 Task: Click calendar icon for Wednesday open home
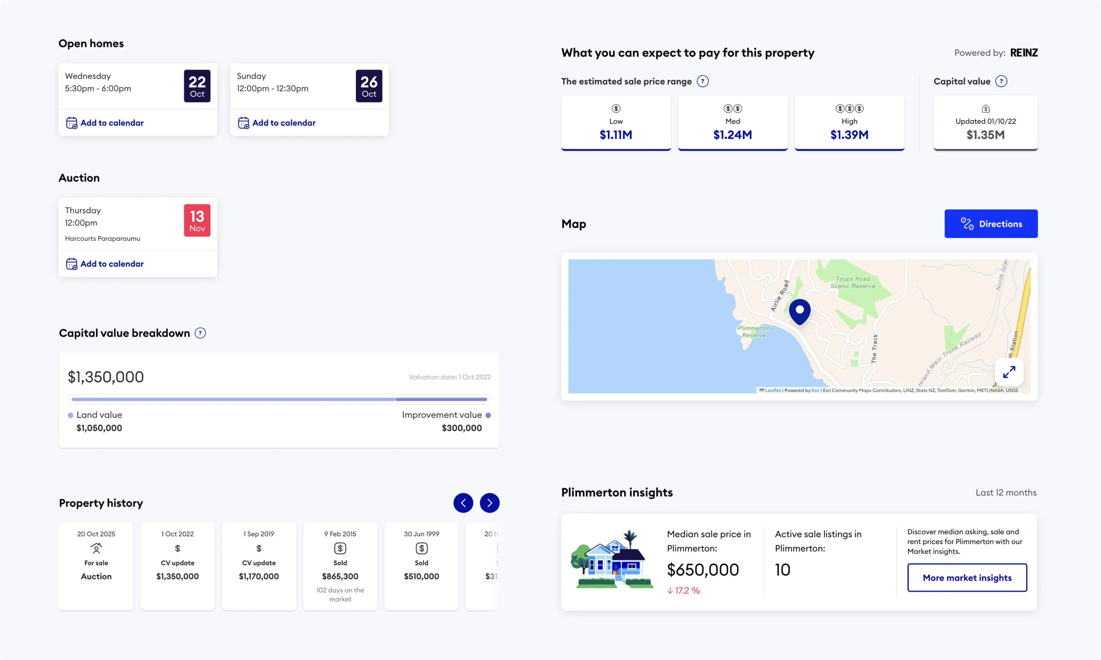click(72, 123)
